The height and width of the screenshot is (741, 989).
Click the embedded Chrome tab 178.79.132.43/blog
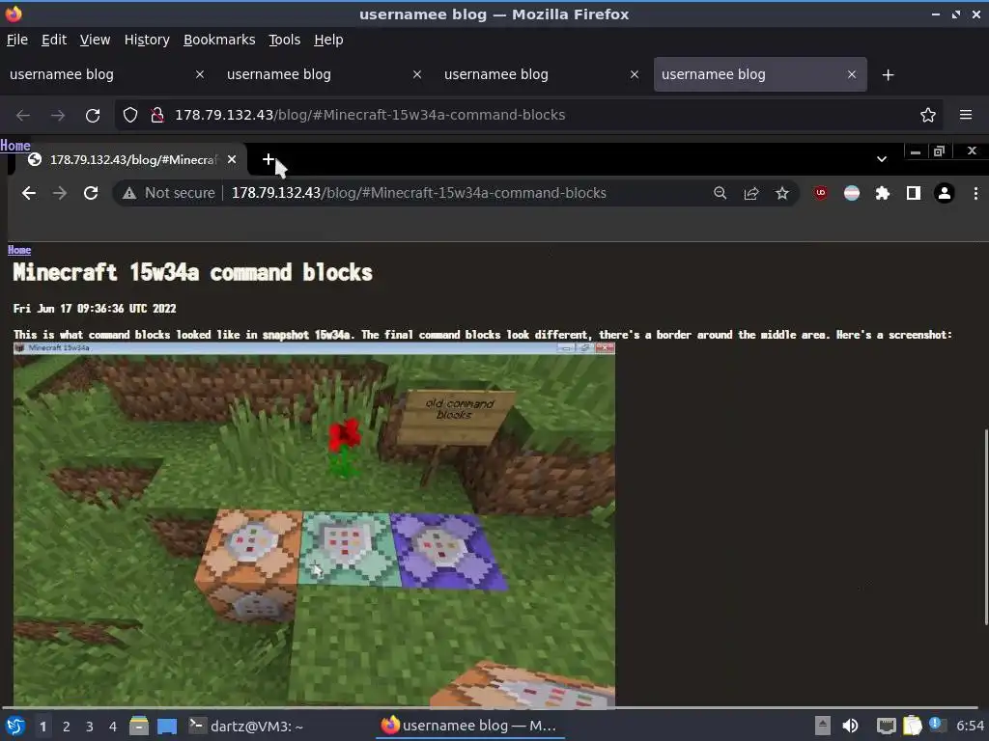click(x=132, y=159)
